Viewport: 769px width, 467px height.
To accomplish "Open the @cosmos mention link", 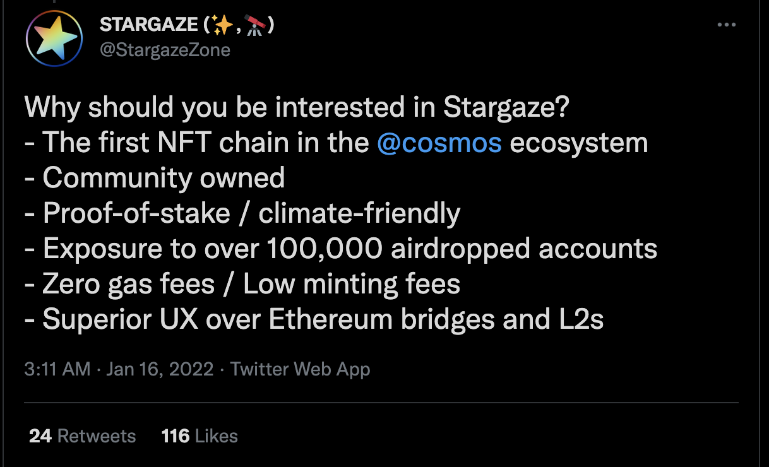I will (439, 143).
